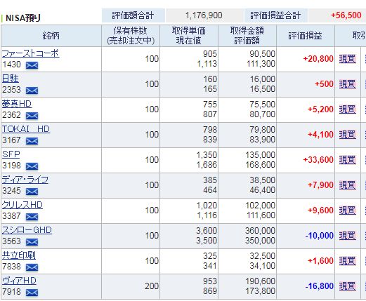Click the mail alert icon for 夢真HD 2362
The height and width of the screenshot is (301, 366).
[32, 116]
